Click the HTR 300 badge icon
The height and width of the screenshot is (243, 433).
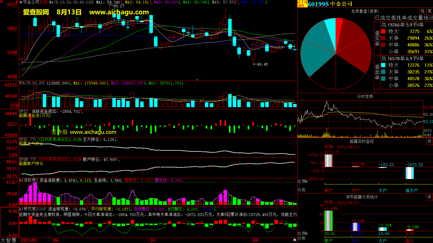(x=302, y=4)
